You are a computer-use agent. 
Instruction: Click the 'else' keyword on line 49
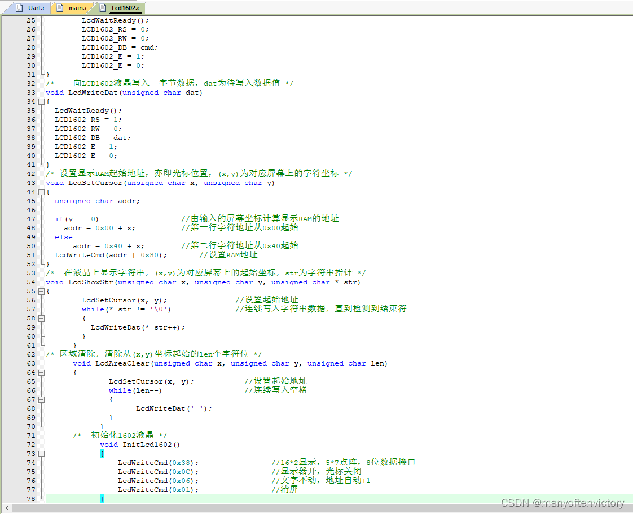(x=63, y=238)
